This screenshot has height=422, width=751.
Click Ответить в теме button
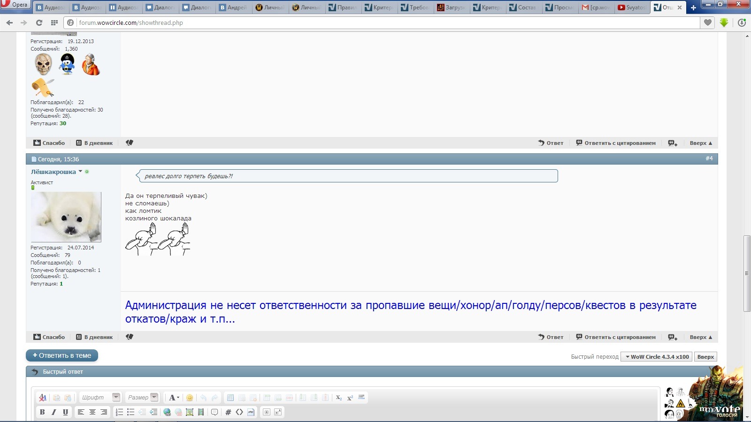click(62, 355)
